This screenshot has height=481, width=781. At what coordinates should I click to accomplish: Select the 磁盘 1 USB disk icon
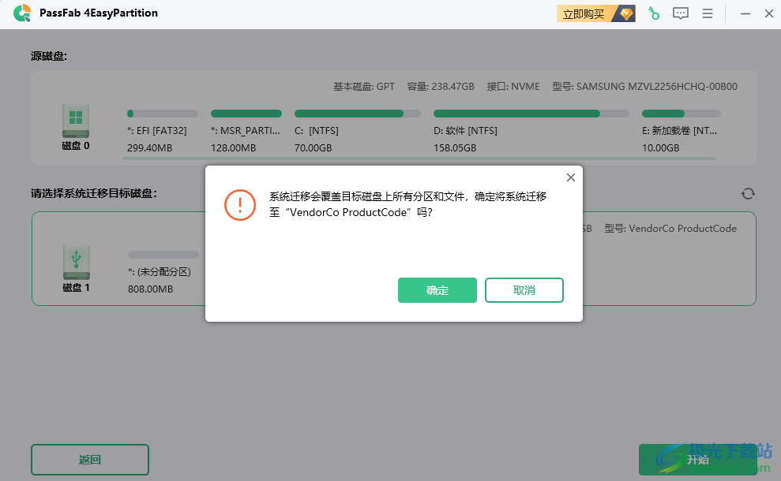77,262
